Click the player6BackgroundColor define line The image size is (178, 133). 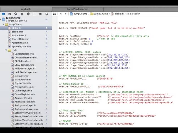coord(94,68)
